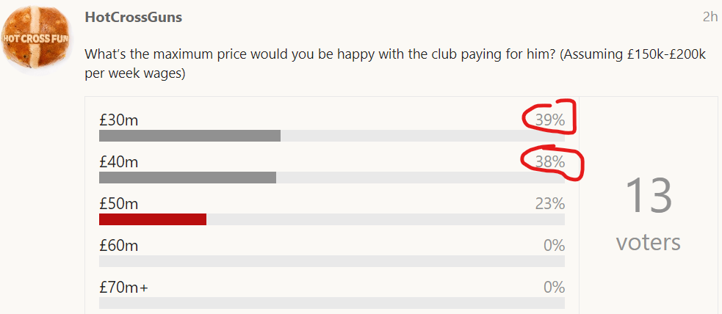
Task: Click the red £50m result bar
Action: click(153, 219)
